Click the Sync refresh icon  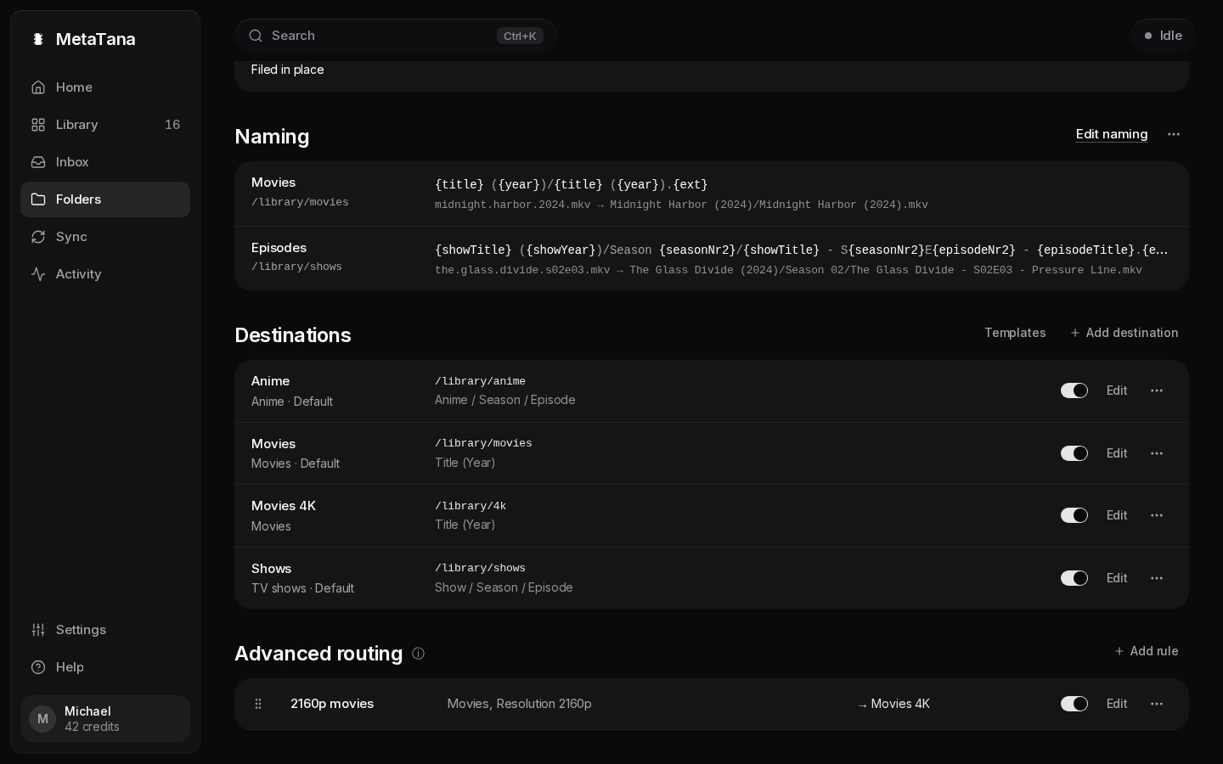pos(38,237)
